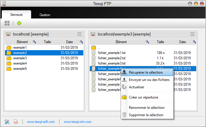Click server icon next to localhost/exemple3 title
Image resolution: width=206 pixels, height=127 pixels.
click(x=93, y=34)
